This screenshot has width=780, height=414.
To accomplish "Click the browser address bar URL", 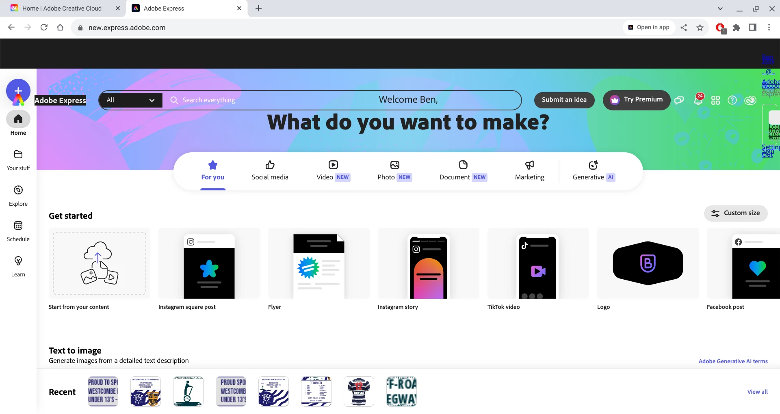I will pyautogui.click(x=127, y=28).
